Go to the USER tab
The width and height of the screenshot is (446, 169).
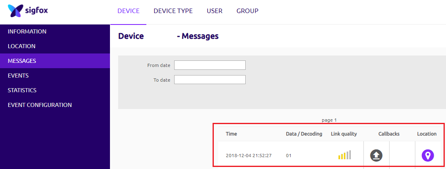(215, 11)
